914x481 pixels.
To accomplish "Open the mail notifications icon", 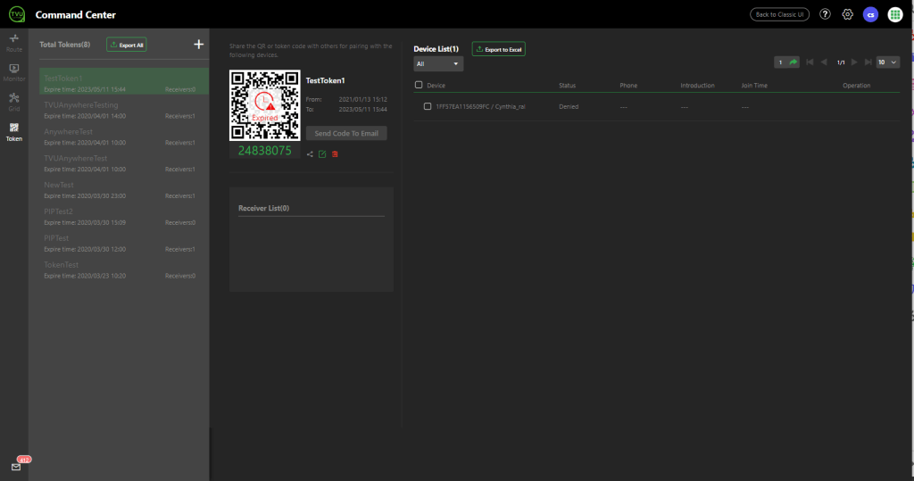I will [x=16, y=467].
